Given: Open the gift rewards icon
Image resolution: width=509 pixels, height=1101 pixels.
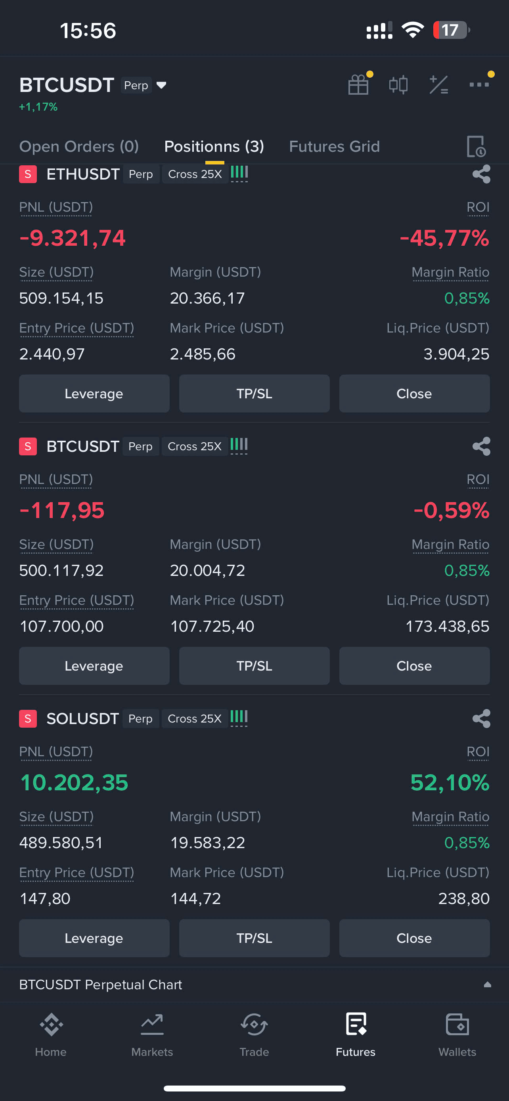Looking at the screenshot, I should coord(358,84).
